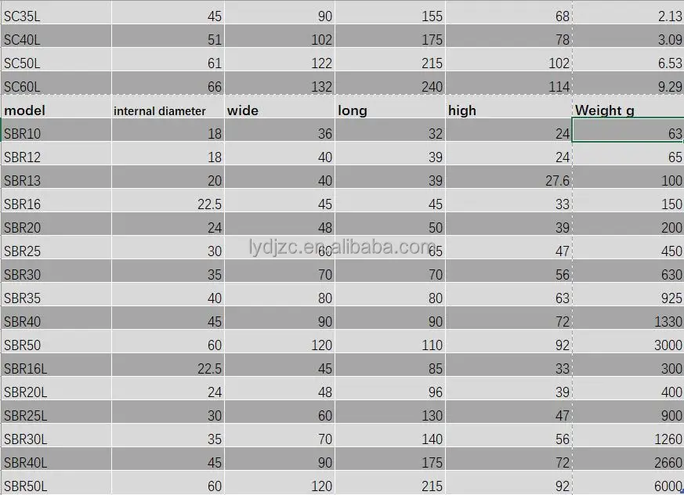Click the 'Weight g' header cell
This screenshot has height=495, width=684.
click(x=627, y=110)
